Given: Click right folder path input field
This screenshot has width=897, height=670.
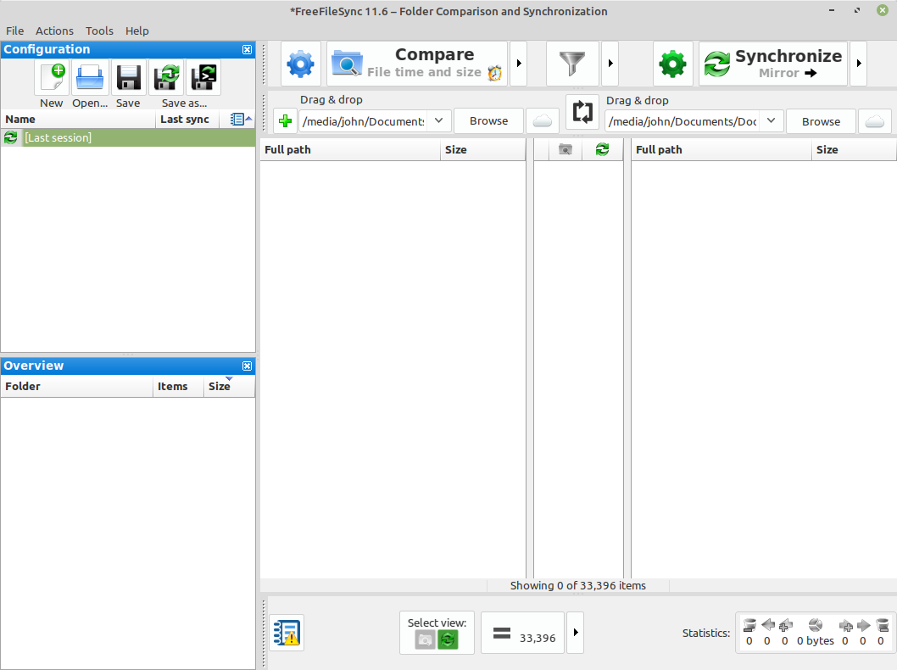Looking at the screenshot, I should [x=682, y=121].
